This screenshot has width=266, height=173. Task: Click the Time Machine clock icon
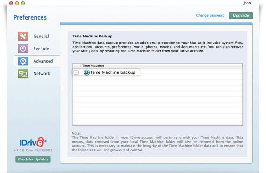[x=86, y=72]
